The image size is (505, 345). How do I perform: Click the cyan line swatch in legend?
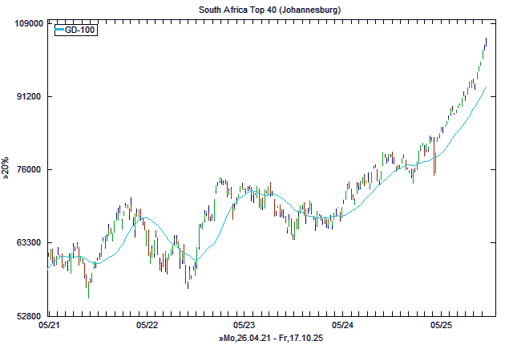point(59,30)
